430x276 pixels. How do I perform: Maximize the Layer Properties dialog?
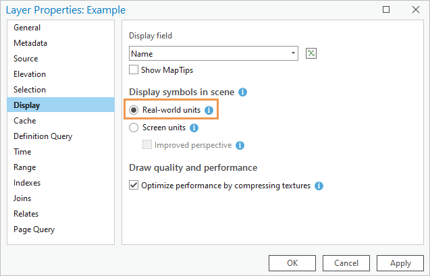click(x=386, y=10)
